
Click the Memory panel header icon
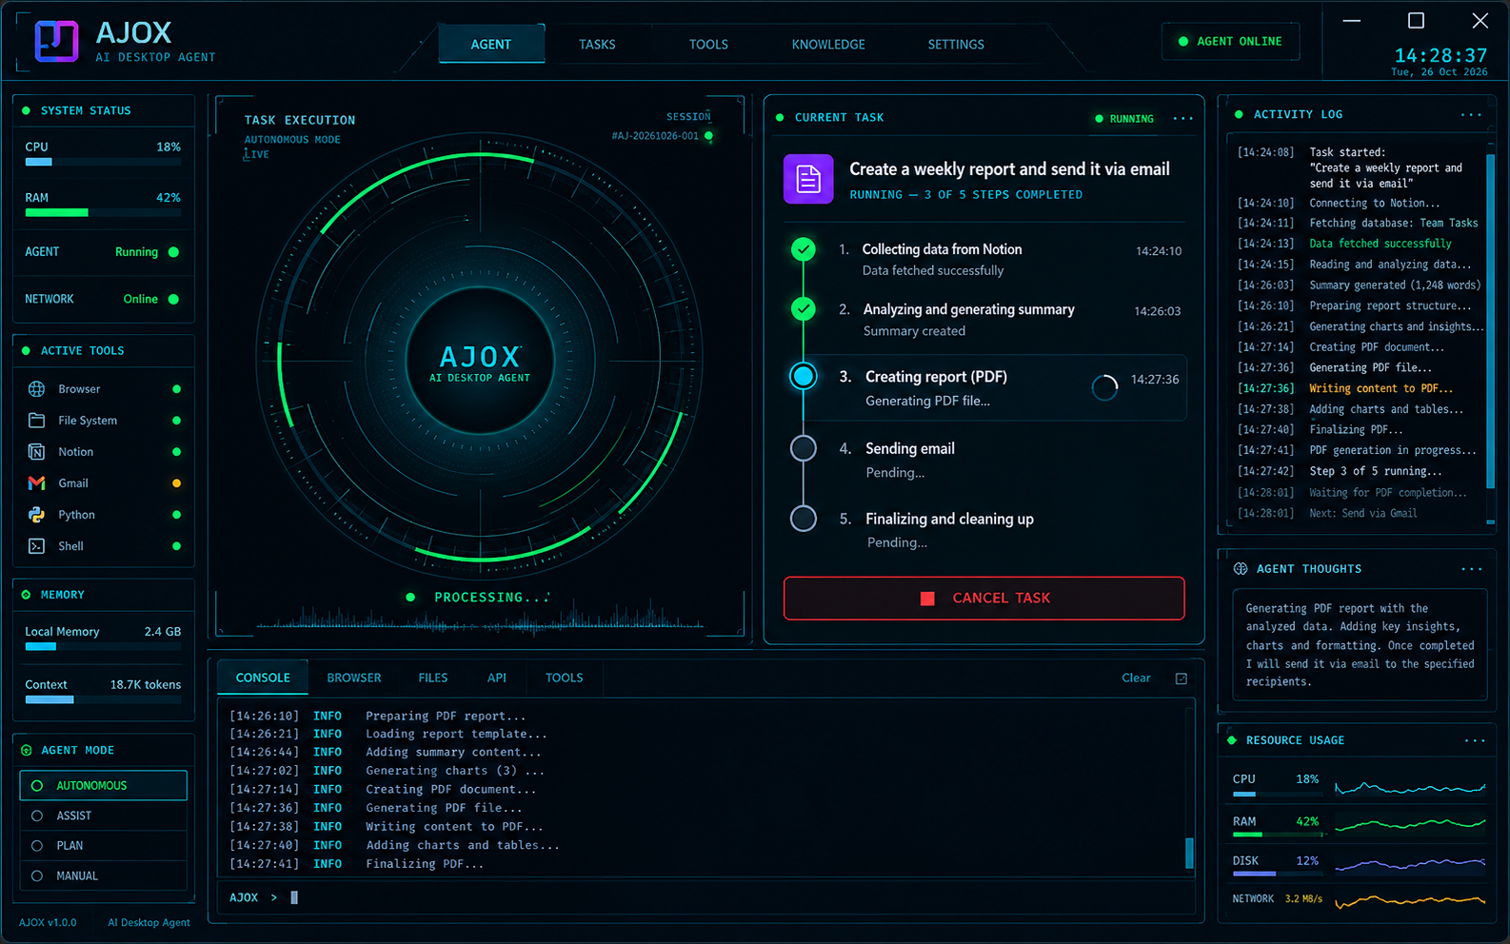(x=27, y=595)
